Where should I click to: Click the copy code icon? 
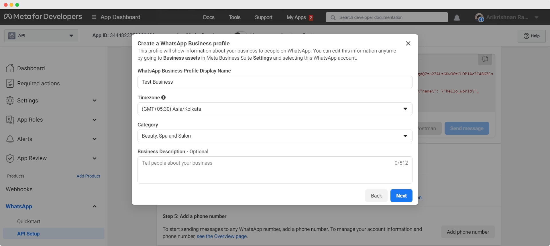485,59
